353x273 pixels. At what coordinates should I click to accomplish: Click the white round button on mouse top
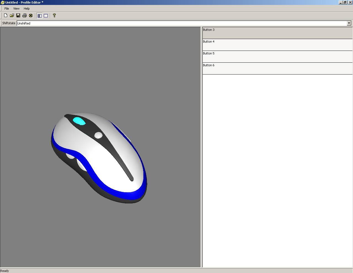click(x=98, y=135)
